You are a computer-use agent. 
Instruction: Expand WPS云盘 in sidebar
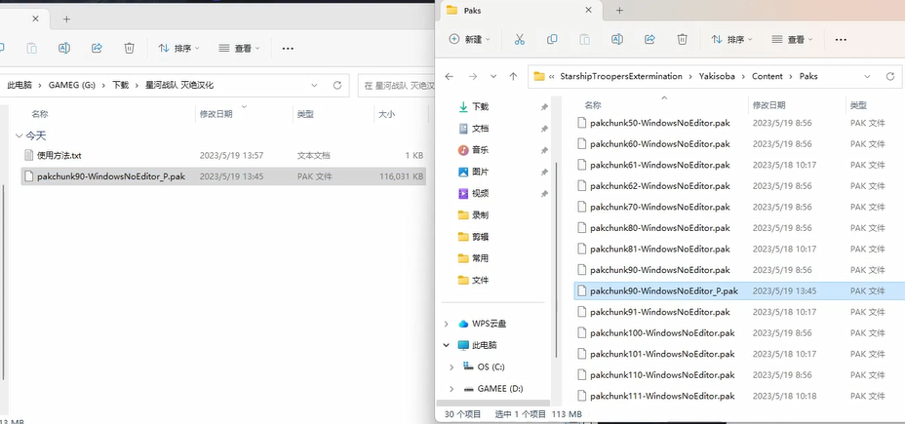pos(446,324)
